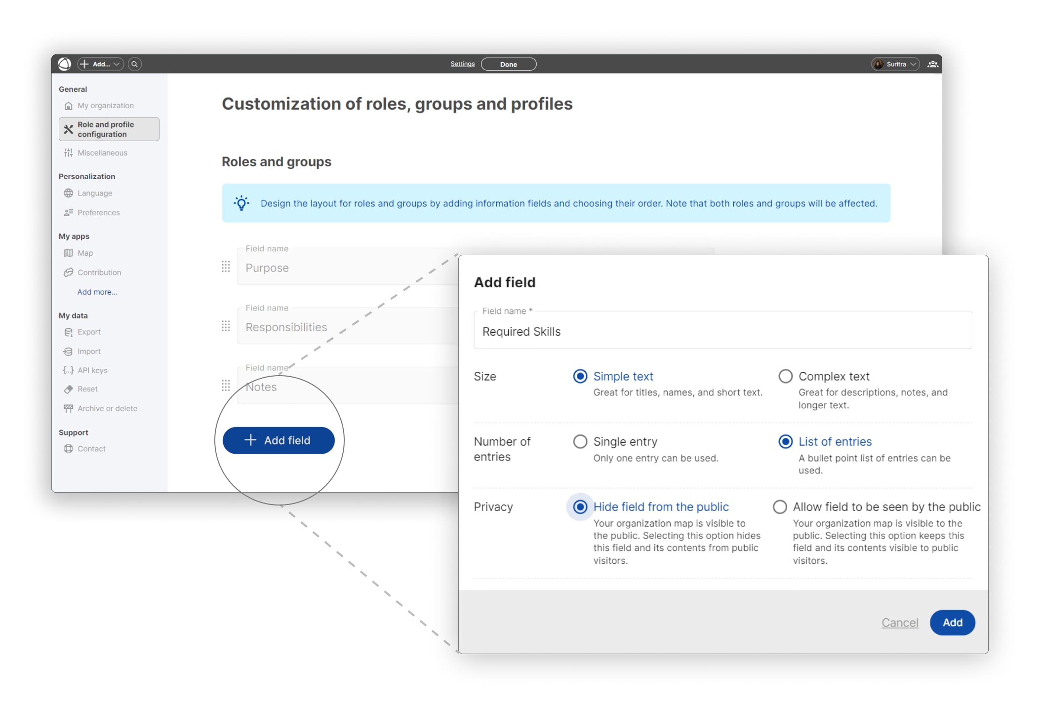Select Allow field to be seen by public

coord(780,506)
